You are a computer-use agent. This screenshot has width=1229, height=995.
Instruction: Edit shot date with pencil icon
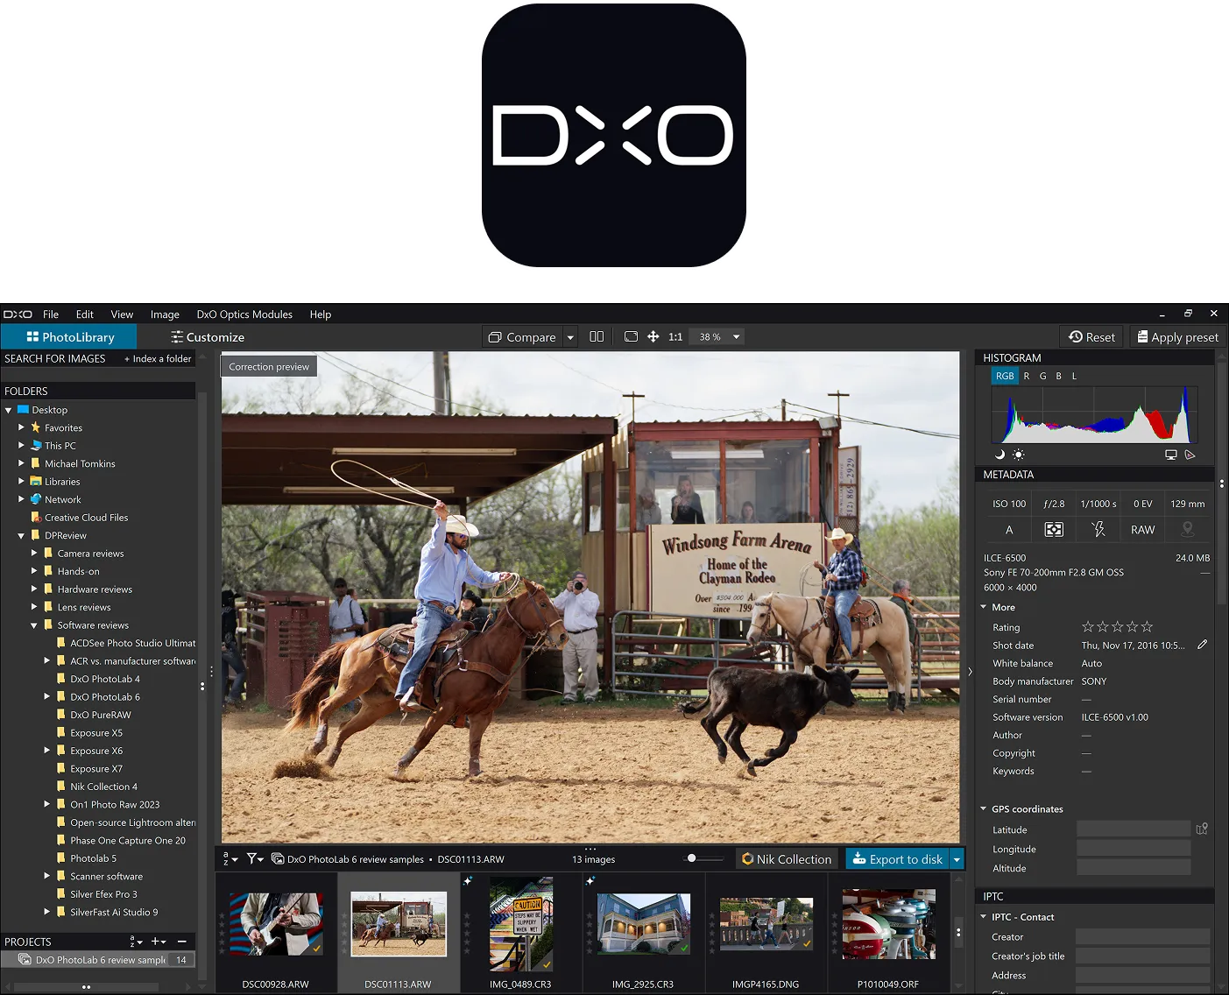[1203, 645]
